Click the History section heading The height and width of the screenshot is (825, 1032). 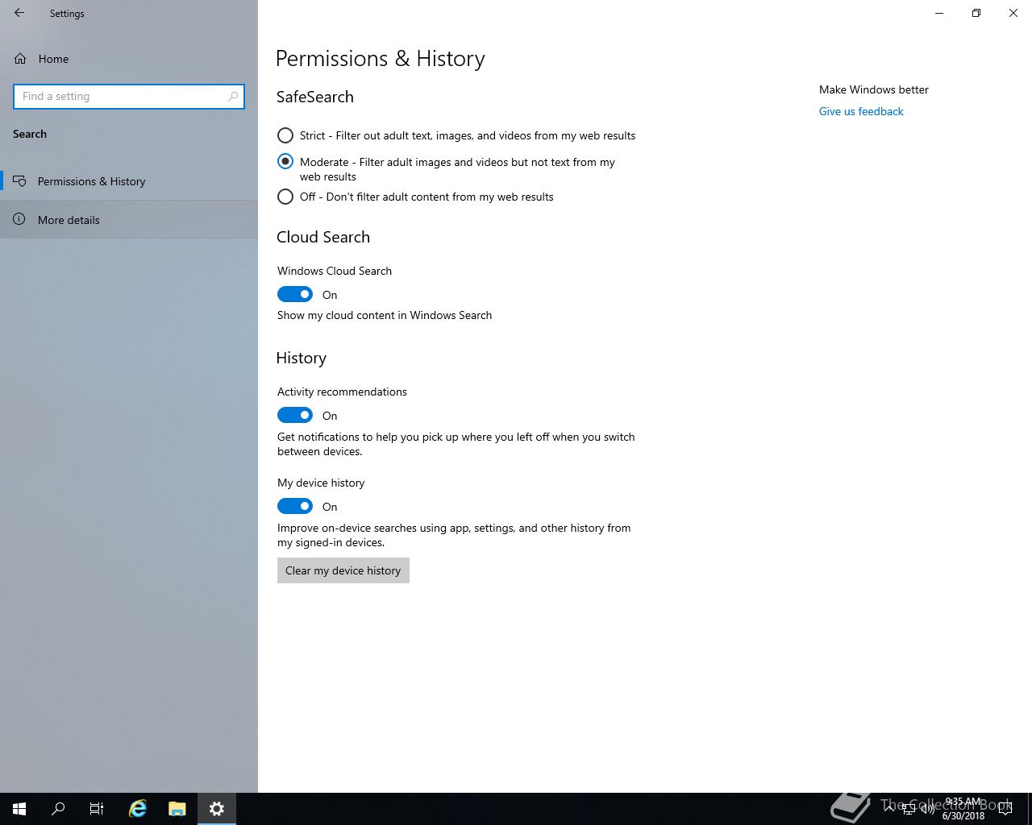tap(302, 358)
